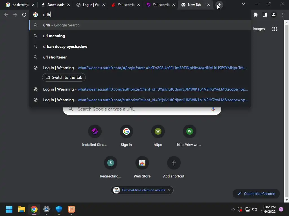Open the tab search dropdown arrow

(x=244, y=4)
